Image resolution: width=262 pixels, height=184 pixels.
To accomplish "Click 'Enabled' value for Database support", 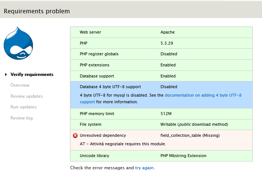I will 168,76.
